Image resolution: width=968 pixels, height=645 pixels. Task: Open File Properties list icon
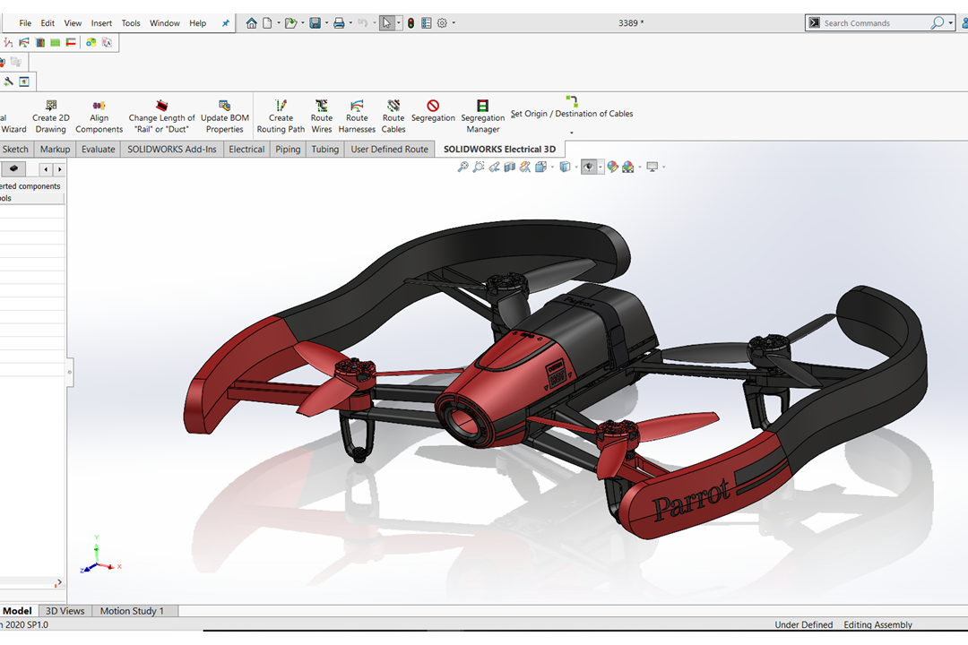[426, 22]
